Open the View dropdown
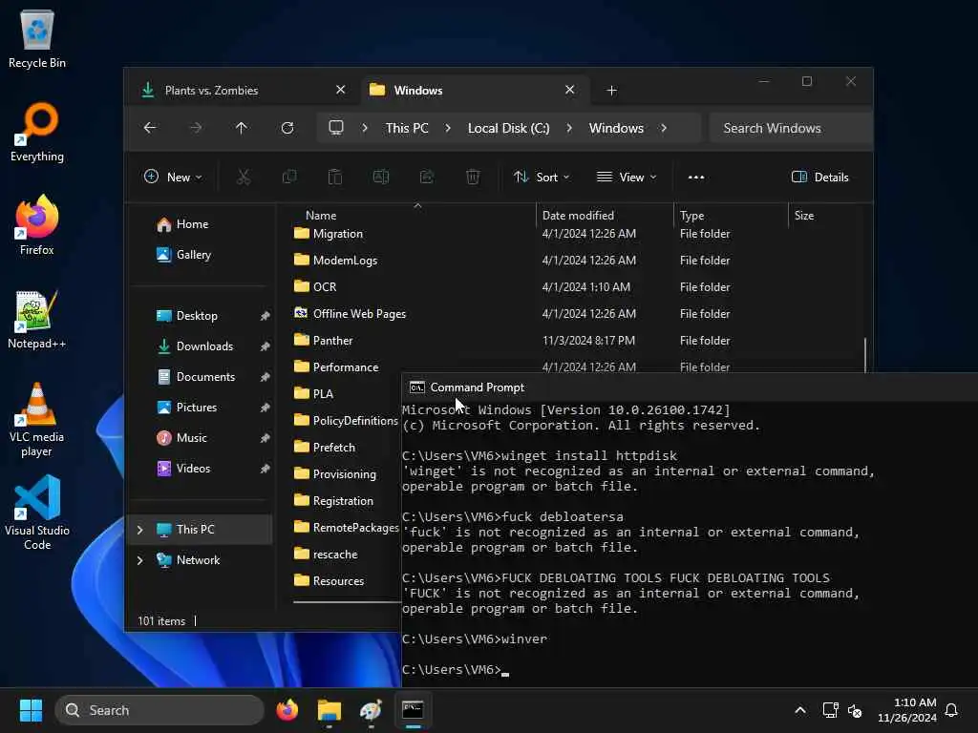 (627, 177)
